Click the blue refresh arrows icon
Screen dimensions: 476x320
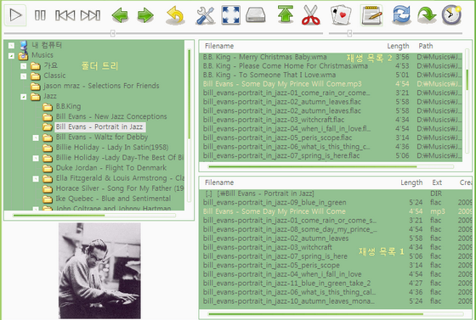[401, 15]
